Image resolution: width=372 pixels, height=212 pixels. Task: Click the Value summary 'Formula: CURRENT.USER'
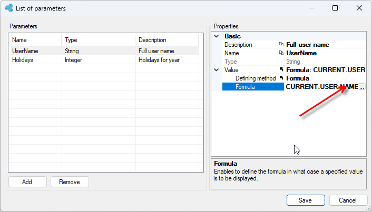(326, 70)
